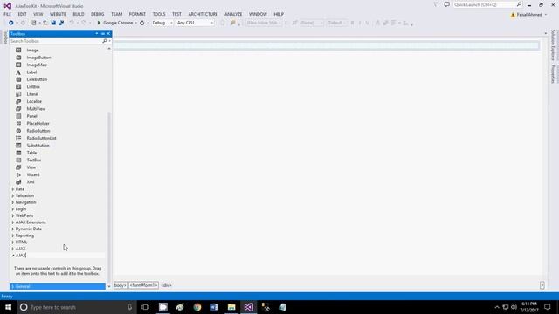Open the FORMAT menu
The width and height of the screenshot is (559, 314).
click(137, 14)
